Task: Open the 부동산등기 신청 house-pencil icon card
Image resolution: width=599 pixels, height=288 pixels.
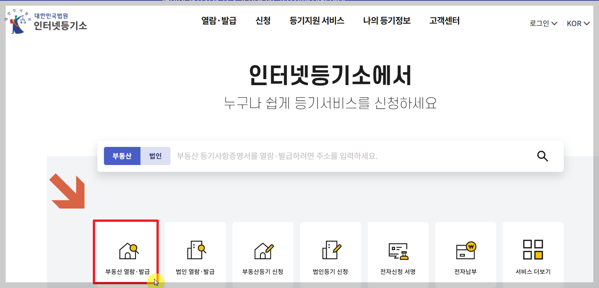Action: 263,255
